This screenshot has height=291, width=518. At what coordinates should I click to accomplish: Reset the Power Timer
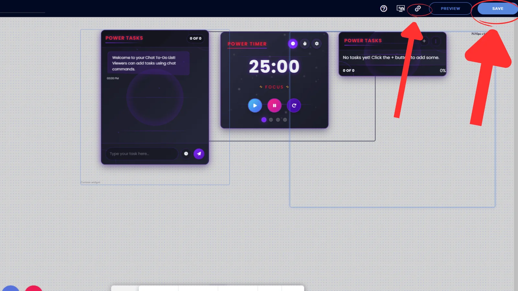[x=294, y=105]
